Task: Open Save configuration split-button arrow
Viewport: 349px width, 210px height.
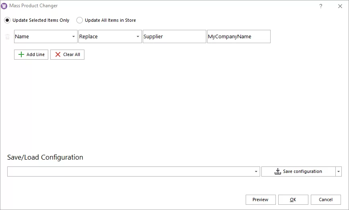Action: (x=339, y=172)
